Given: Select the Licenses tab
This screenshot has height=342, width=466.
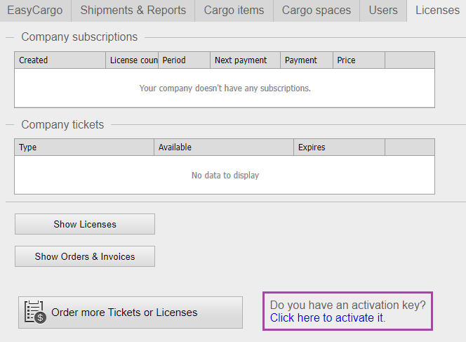Looking at the screenshot, I should point(437,11).
